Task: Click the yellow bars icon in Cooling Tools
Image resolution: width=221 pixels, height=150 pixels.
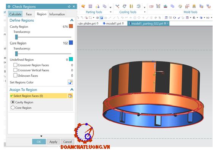Action: pos(131,6)
